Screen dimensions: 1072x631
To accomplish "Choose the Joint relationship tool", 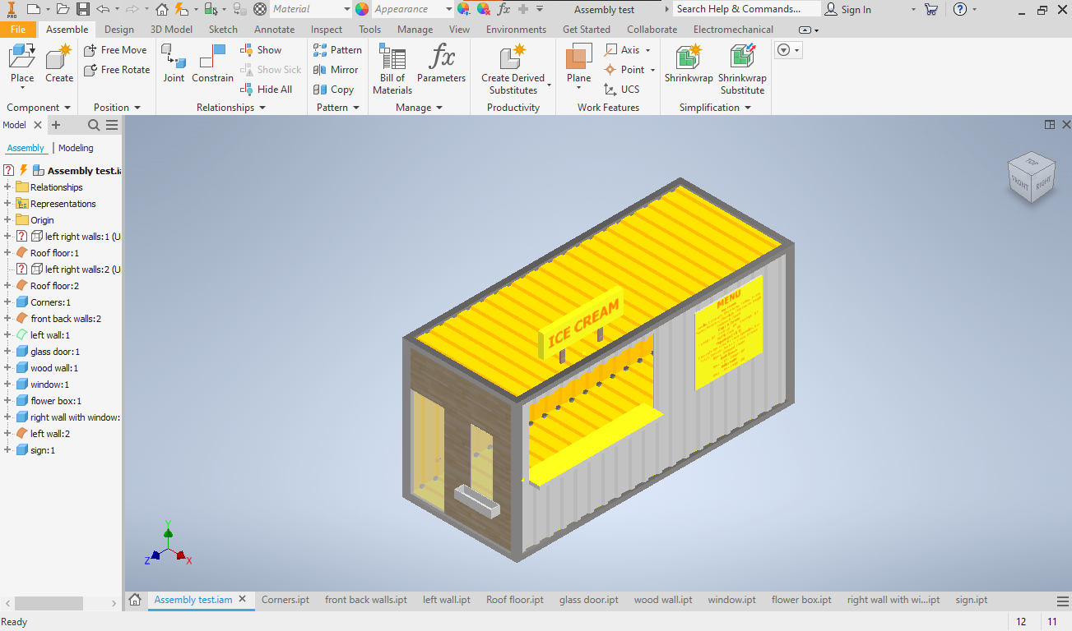I will click(174, 65).
